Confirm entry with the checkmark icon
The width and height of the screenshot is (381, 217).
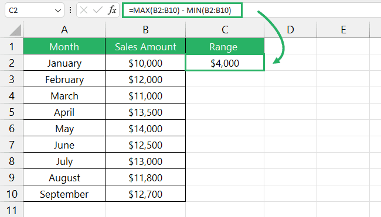(98, 10)
